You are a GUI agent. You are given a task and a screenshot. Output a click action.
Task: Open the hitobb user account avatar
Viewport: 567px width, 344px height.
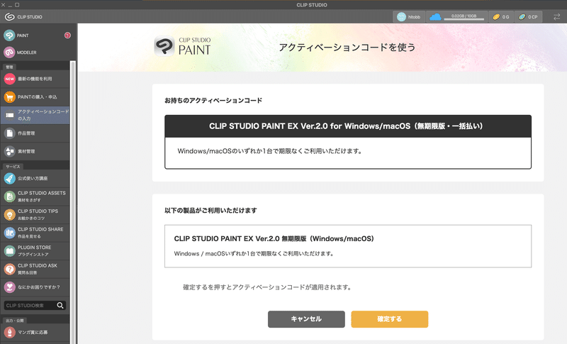click(401, 16)
